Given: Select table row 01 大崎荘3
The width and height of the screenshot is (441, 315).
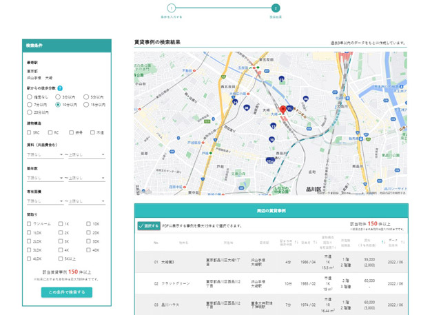Looking at the screenshot, I should (x=271, y=262).
